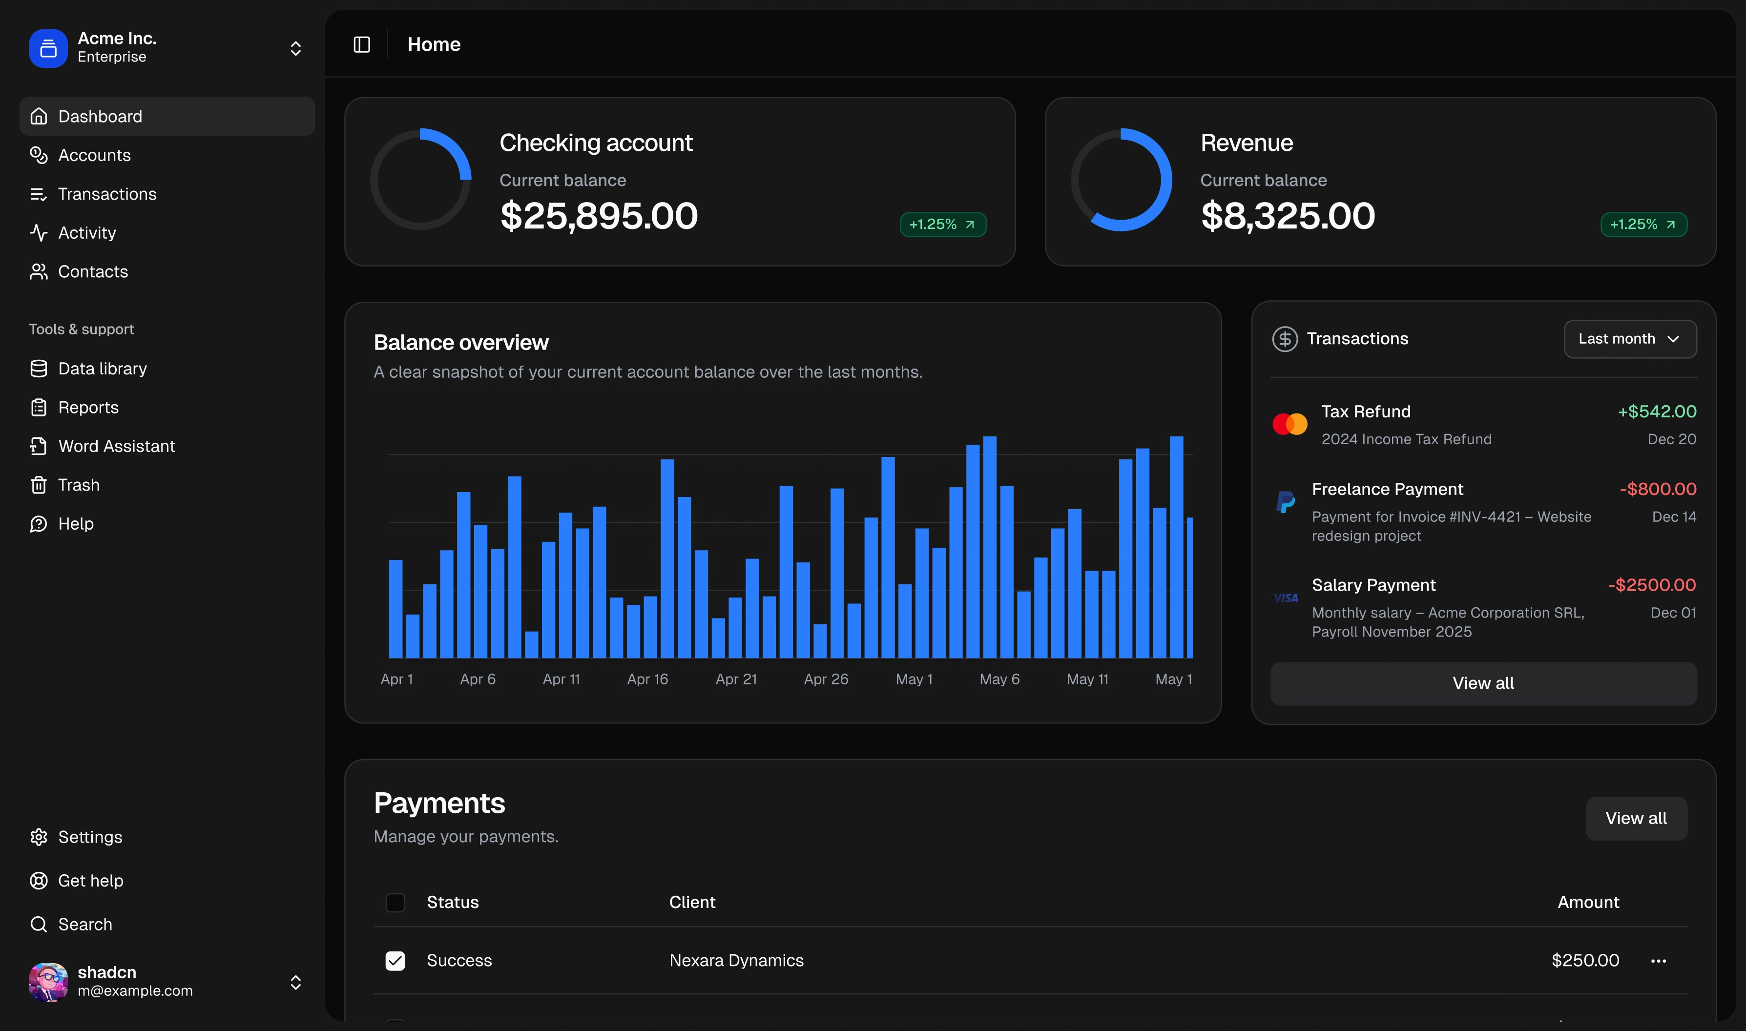The image size is (1746, 1031).
Task: Toggle the sidebar panel icon
Action: click(361, 44)
